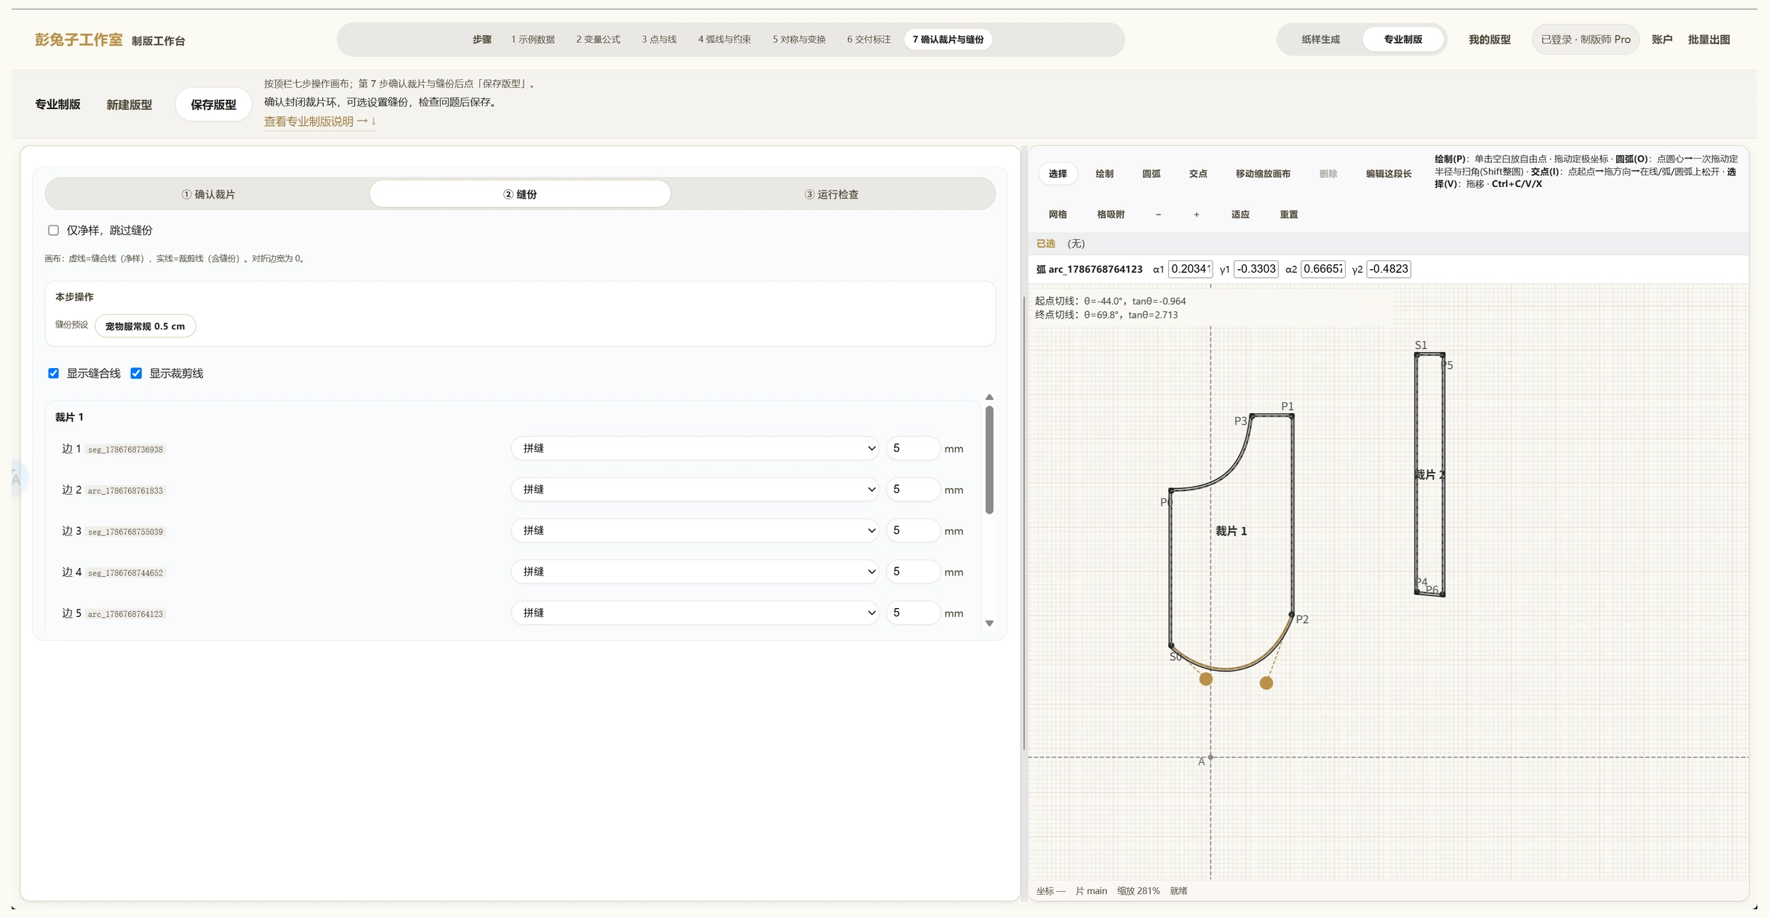Open seam type dropdown for 边 2
Viewport: 1769px width, 918px height.
pyautogui.click(x=695, y=490)
